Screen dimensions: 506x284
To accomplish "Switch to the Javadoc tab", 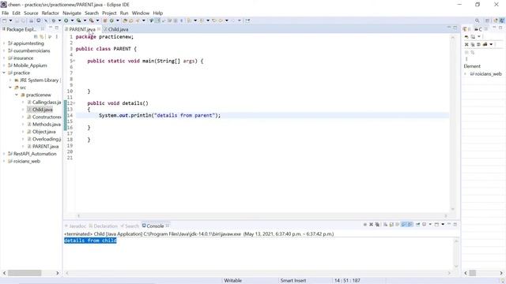I will click(76, 226).
